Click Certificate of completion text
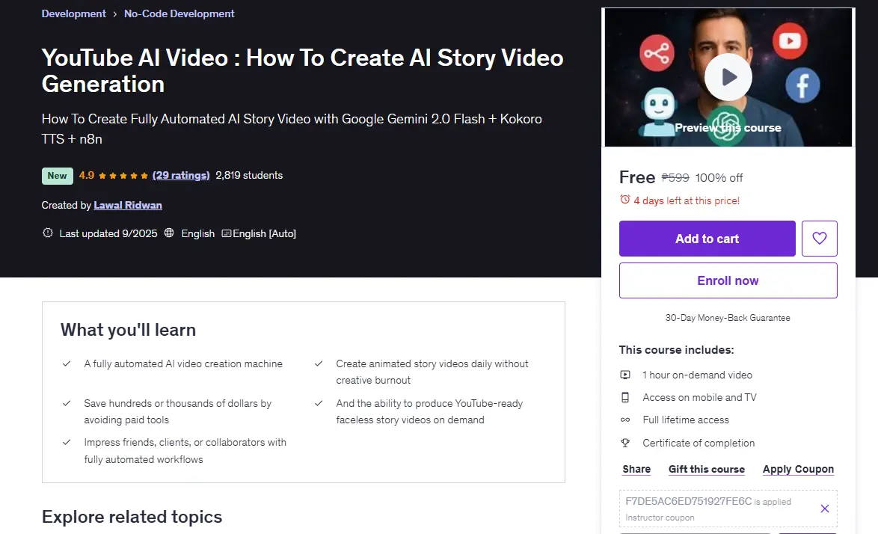The image size is (878, 534). (699, 443)
